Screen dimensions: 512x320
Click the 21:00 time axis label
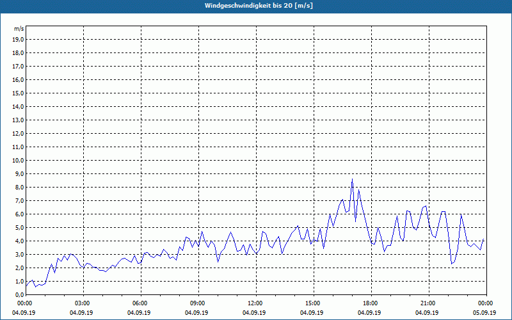(x=428, y=303)
